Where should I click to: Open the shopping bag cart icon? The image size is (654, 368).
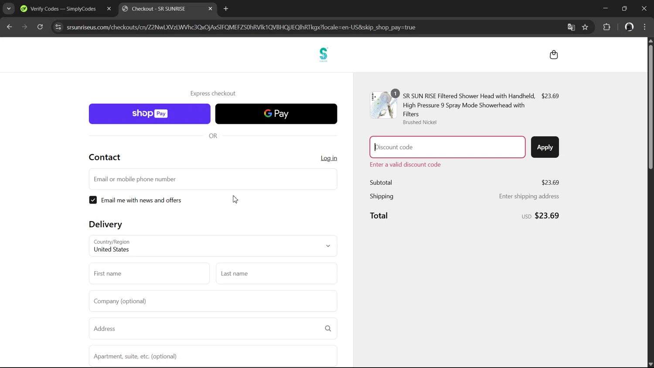554,55
